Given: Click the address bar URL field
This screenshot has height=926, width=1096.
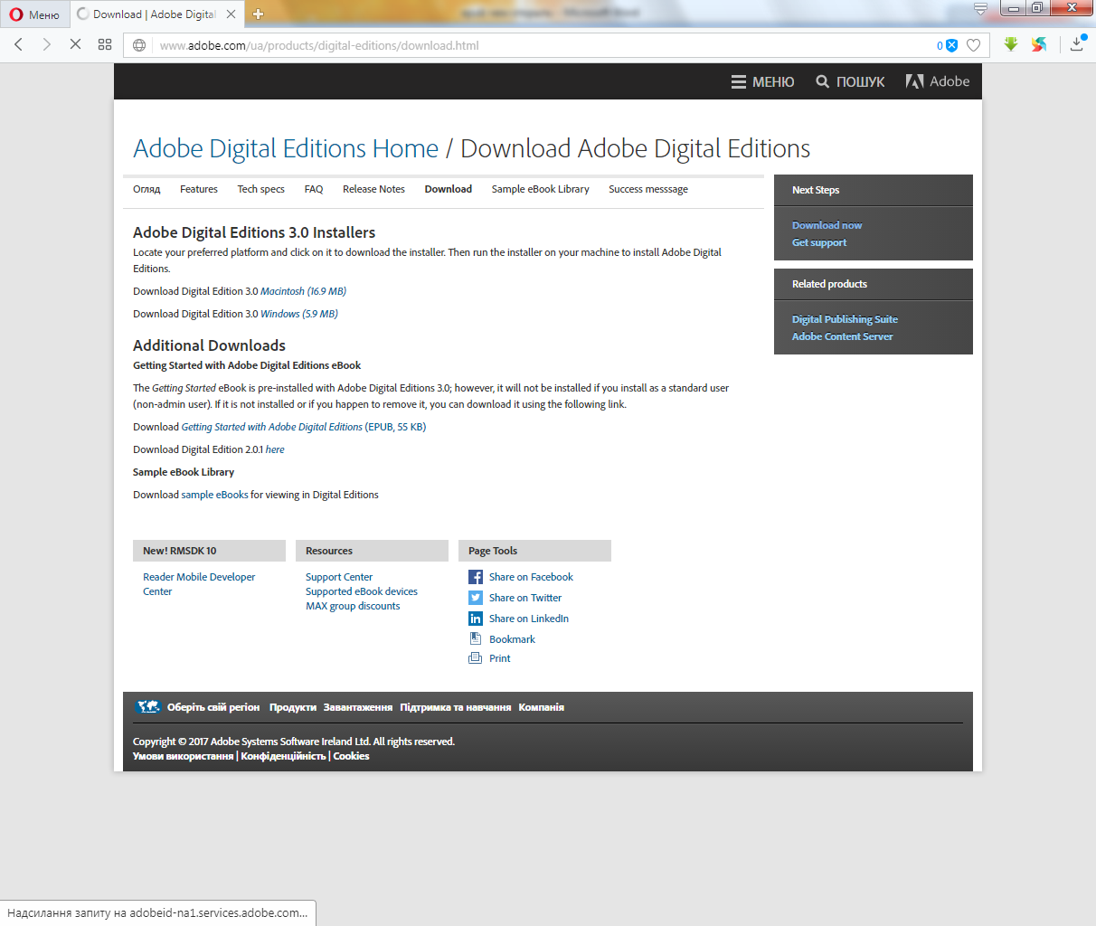Looking at the screenshot, I should tap(543, 45).
